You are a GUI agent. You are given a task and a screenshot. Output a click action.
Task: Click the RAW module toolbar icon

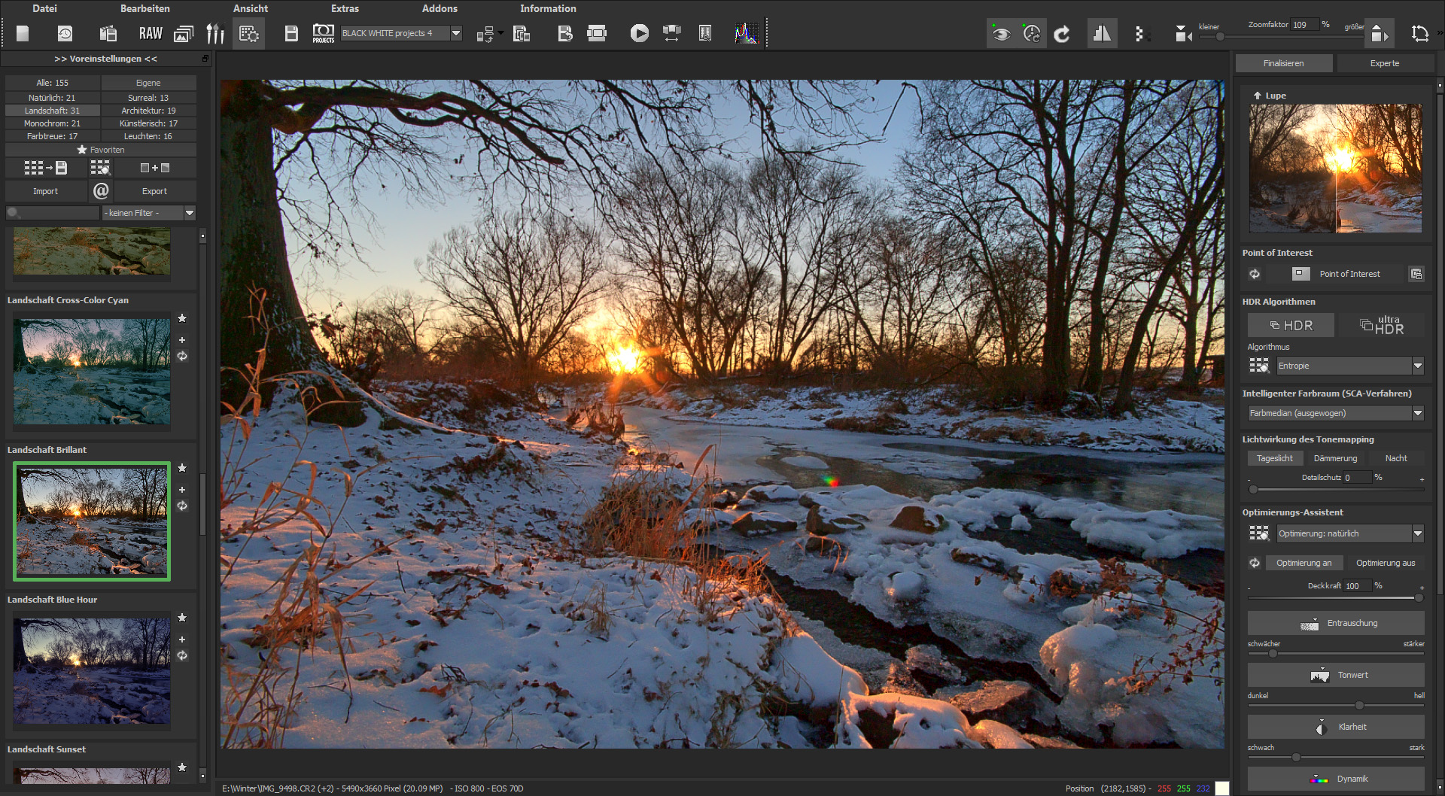151,34
